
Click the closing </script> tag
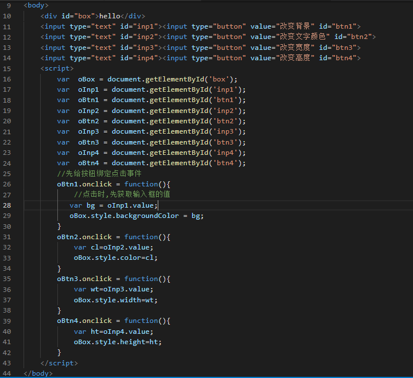pyautogui.click(x=59, y=363)
